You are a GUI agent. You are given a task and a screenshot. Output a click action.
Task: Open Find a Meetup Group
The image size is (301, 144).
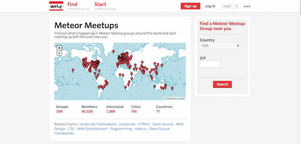tap(78, 6)
